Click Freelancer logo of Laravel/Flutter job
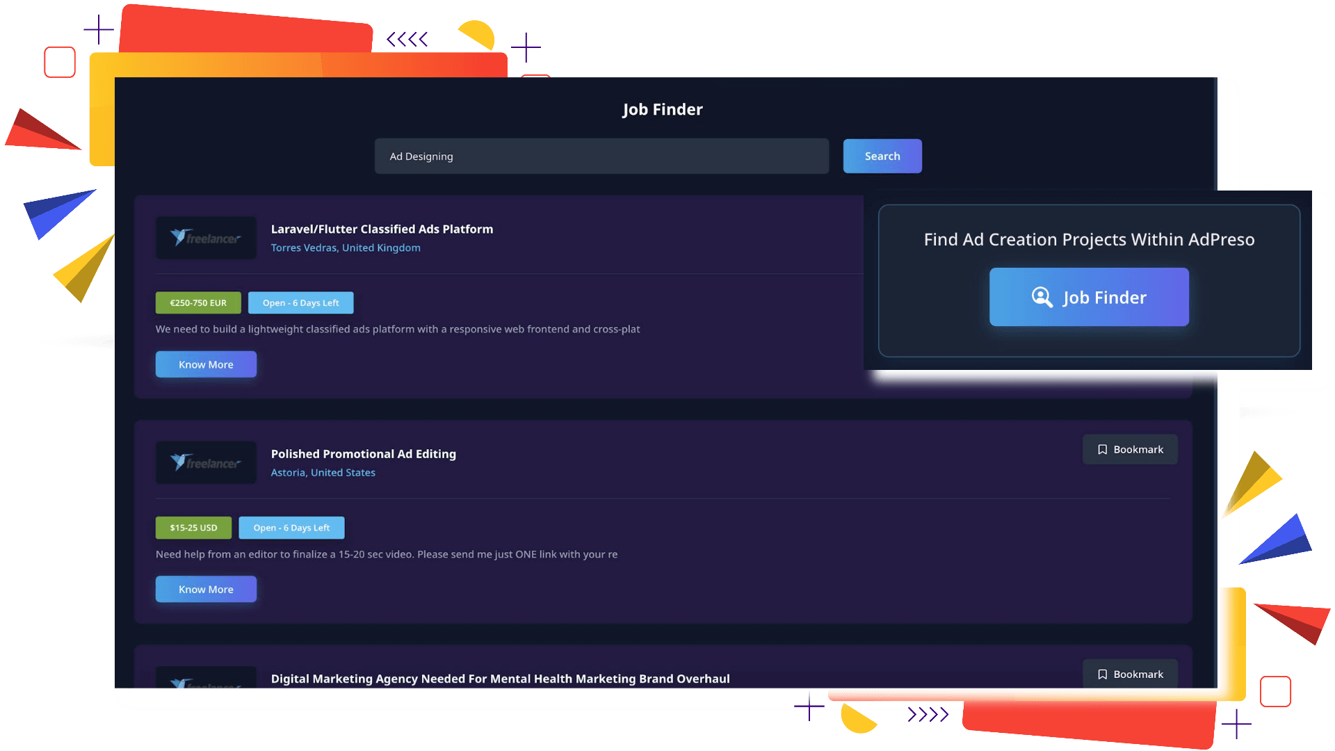 [206, 238]
